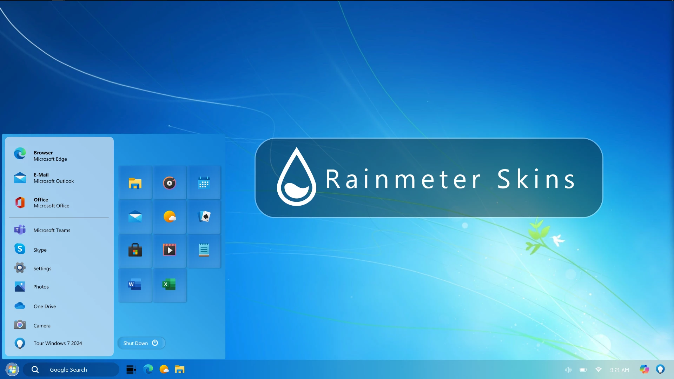Click the Rainmeter droplet logo

tap(297, 177)
